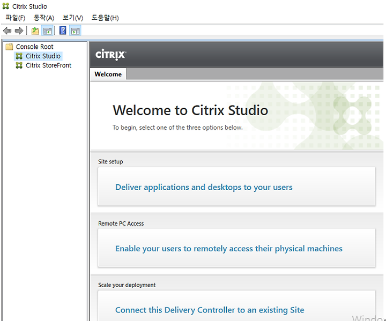Screen dimensions: 386x321
Task: Click the Site setup heading text
Action: pos(110,161)
